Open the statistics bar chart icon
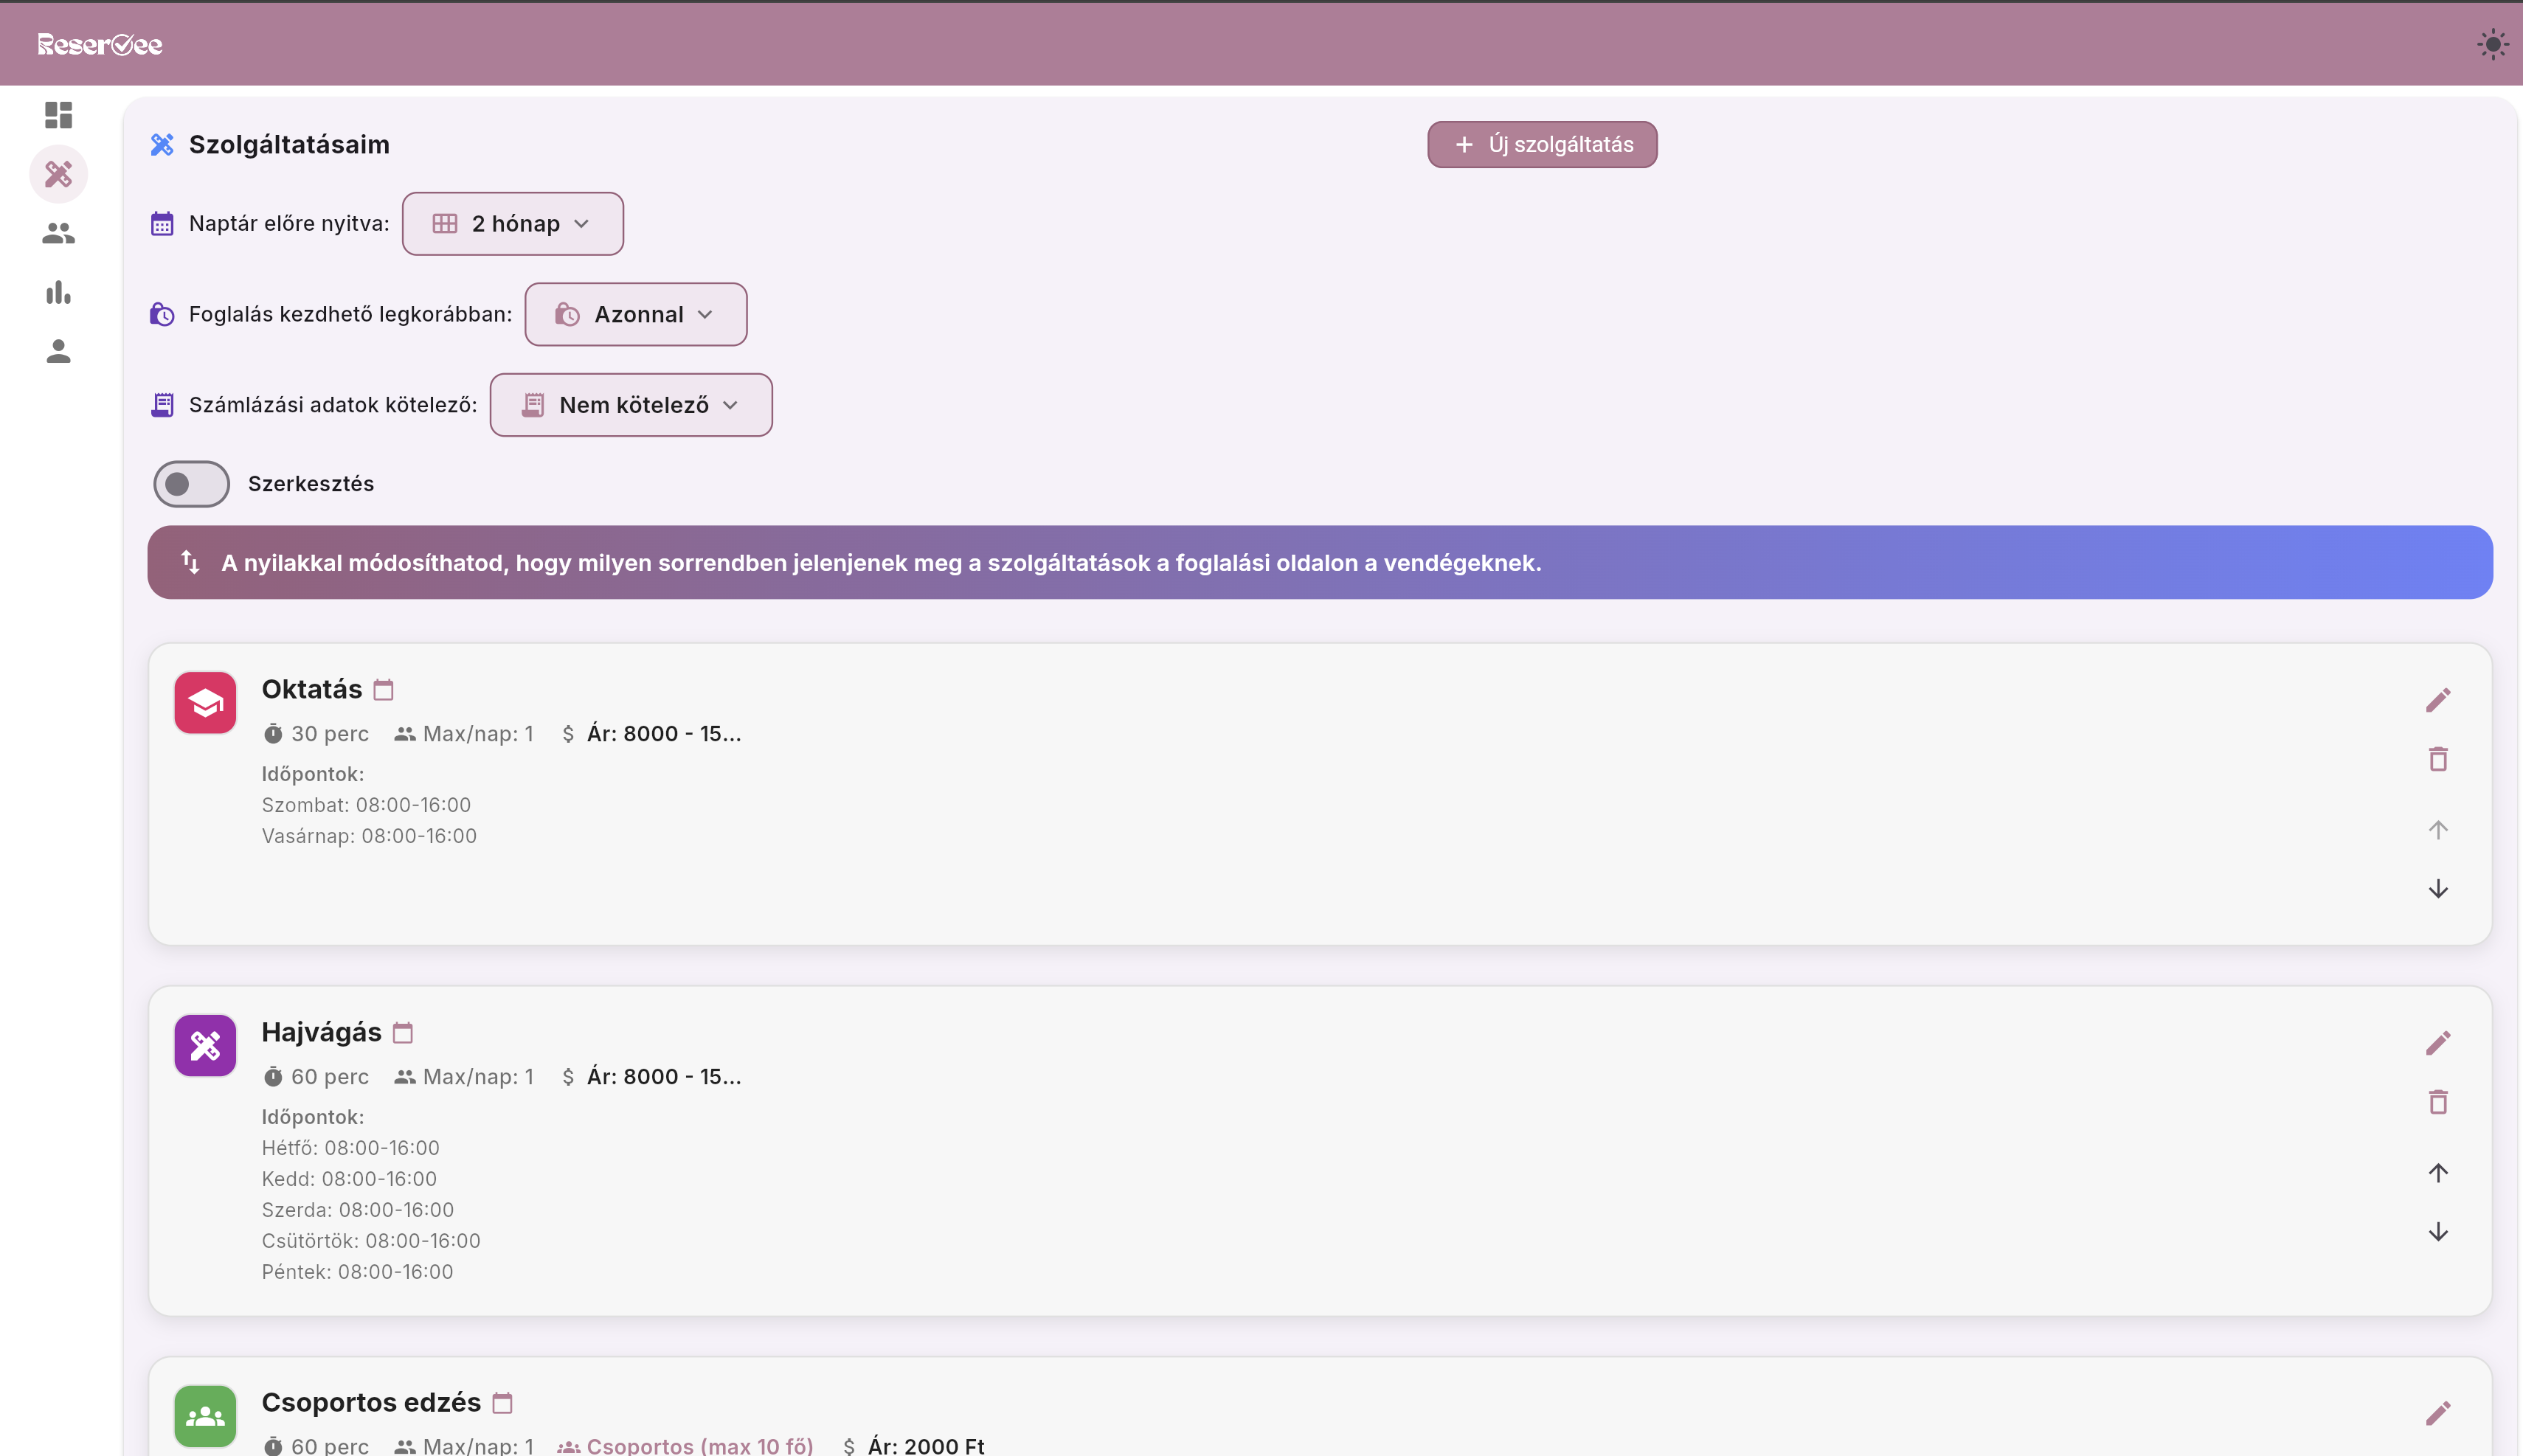 coord(58,292)
